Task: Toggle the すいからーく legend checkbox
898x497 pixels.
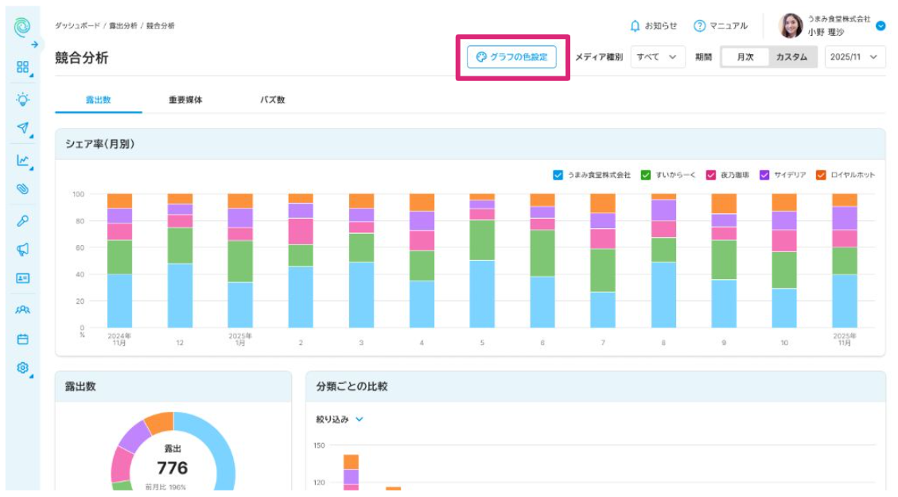Action: [646, 175]
